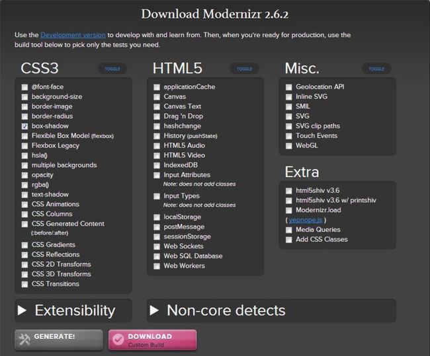This screenshot has width=430, height=356.
Task: Toggle all Misc. options
Action: pos(376,69)
